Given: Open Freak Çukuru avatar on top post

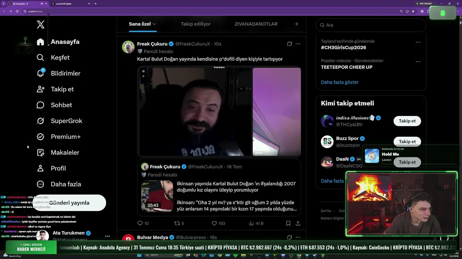Looking at the screenshot, I should (x=128, y=47).
